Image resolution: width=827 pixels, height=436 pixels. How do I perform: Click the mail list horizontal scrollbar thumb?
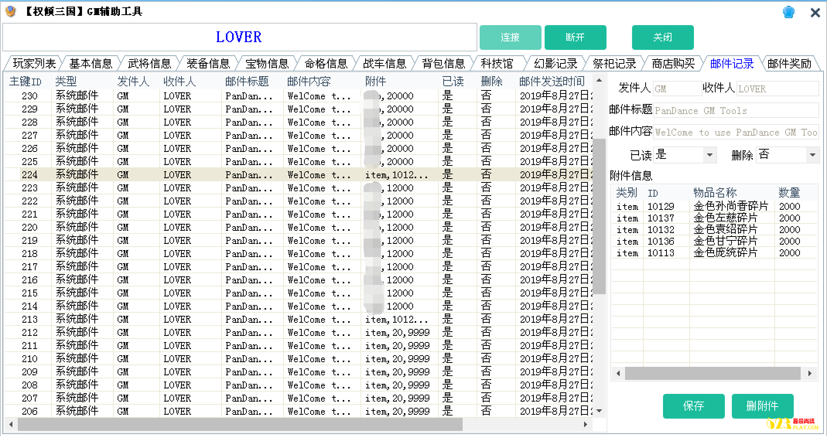click(240, 424)
